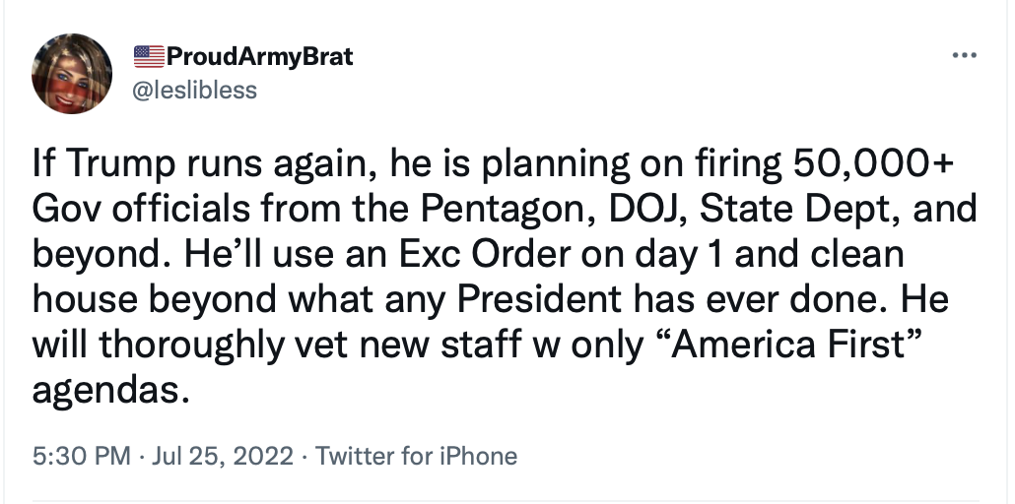Open the Twitter for iPhone source link
Screen dimensions: 1015x504
[x=416, y=456]
